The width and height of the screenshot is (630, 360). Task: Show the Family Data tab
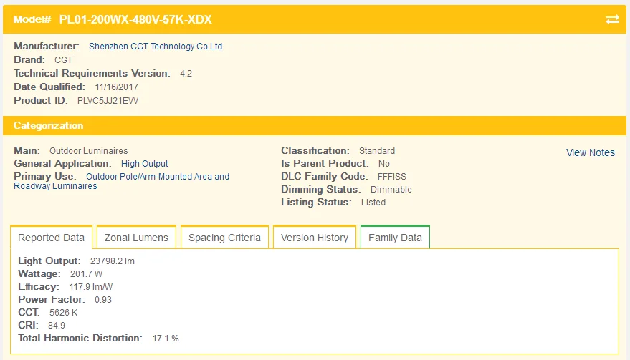point(395,238)
